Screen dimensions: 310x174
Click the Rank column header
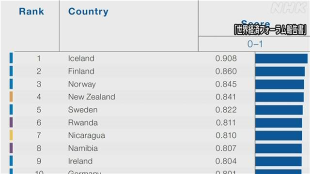[31, 12]
